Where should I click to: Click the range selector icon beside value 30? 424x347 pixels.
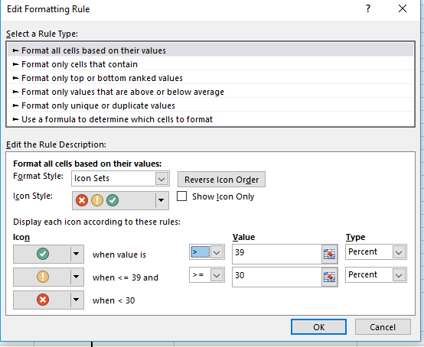coord(329,277)
